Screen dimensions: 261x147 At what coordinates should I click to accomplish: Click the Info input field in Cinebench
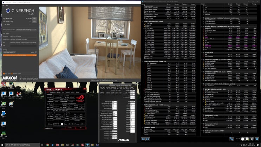coord(23,45)
